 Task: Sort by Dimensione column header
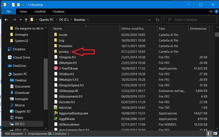[x=198, y=28]
